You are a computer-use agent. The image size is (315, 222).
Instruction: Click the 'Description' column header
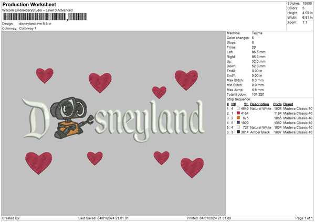(x=259, y=104)
